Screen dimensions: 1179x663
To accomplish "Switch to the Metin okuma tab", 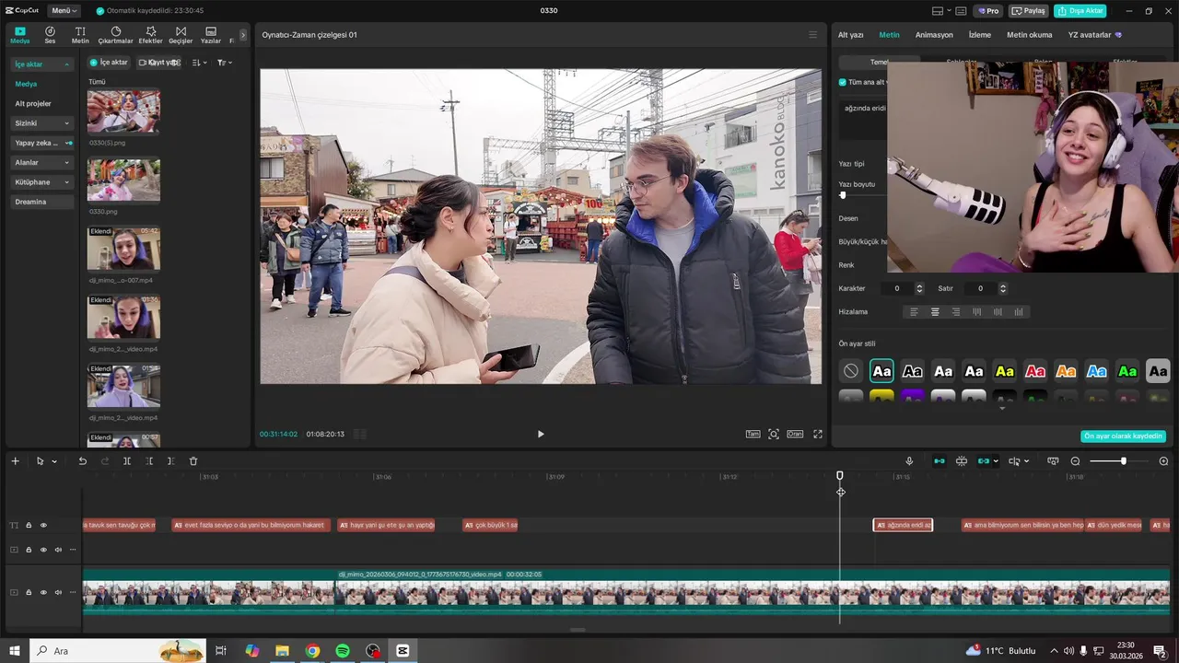I will coord(1029,35).
